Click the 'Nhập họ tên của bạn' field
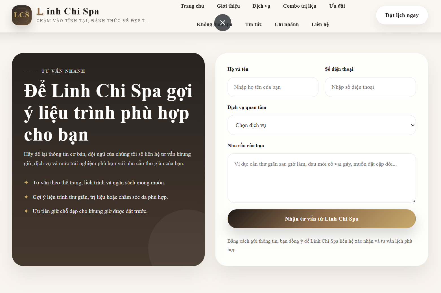 (x=273, y=87)
